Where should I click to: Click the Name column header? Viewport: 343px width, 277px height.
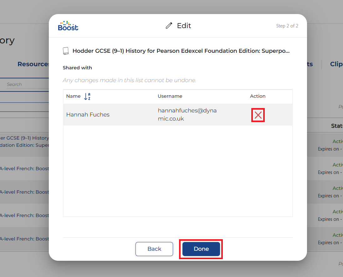click(73, 96)
